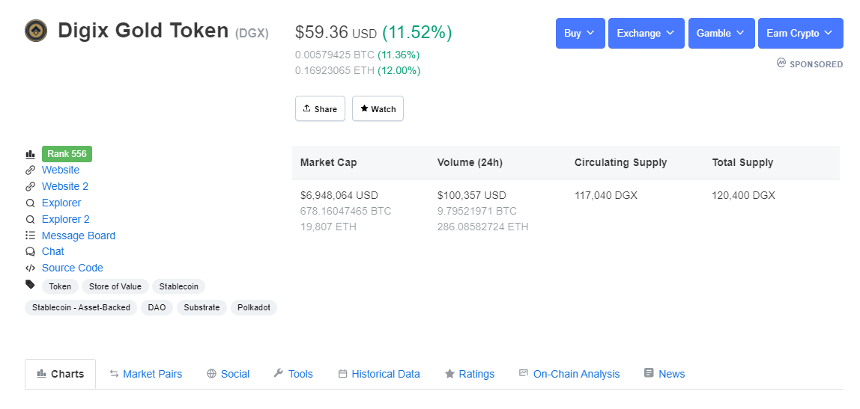Go to the Historical Data tab

379,374
